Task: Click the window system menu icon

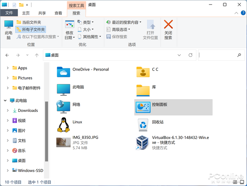Action: click(x=4, y=5)
